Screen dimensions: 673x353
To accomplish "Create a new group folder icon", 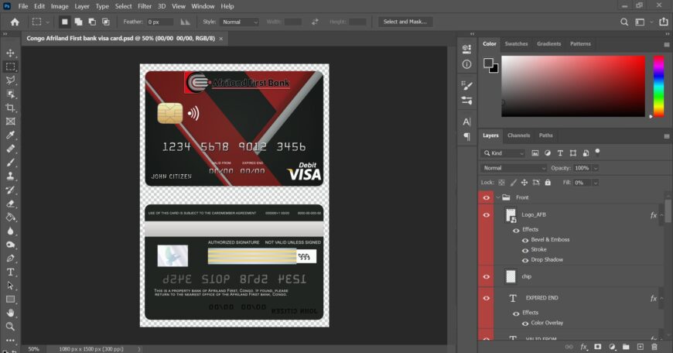I will pos(626,347).
